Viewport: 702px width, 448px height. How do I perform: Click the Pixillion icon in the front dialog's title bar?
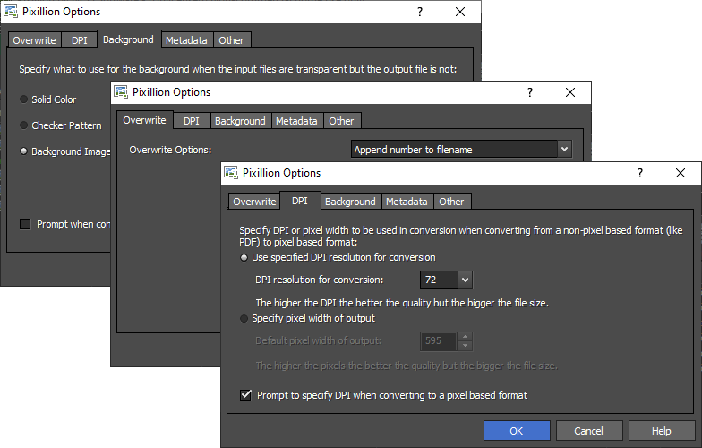(x=231, y=173)
